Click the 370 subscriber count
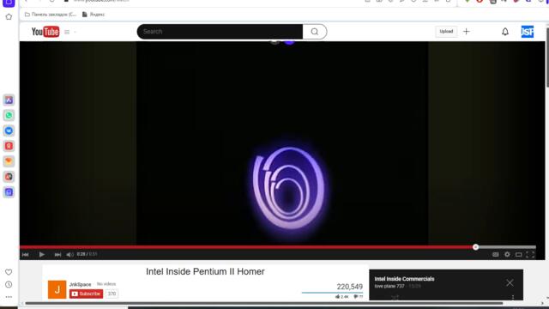This screenshot has height=309, width=549. tap(112, 294)
